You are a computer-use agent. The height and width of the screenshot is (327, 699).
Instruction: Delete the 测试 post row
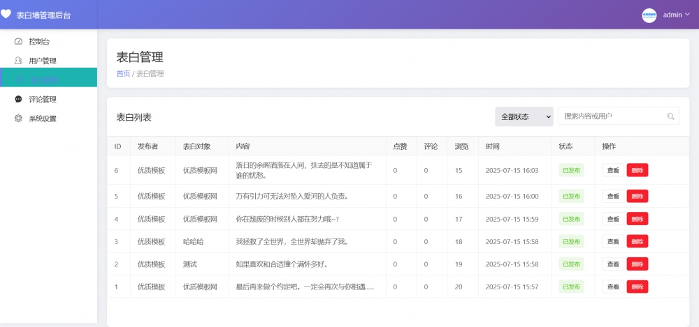click(x=637, y=264)
